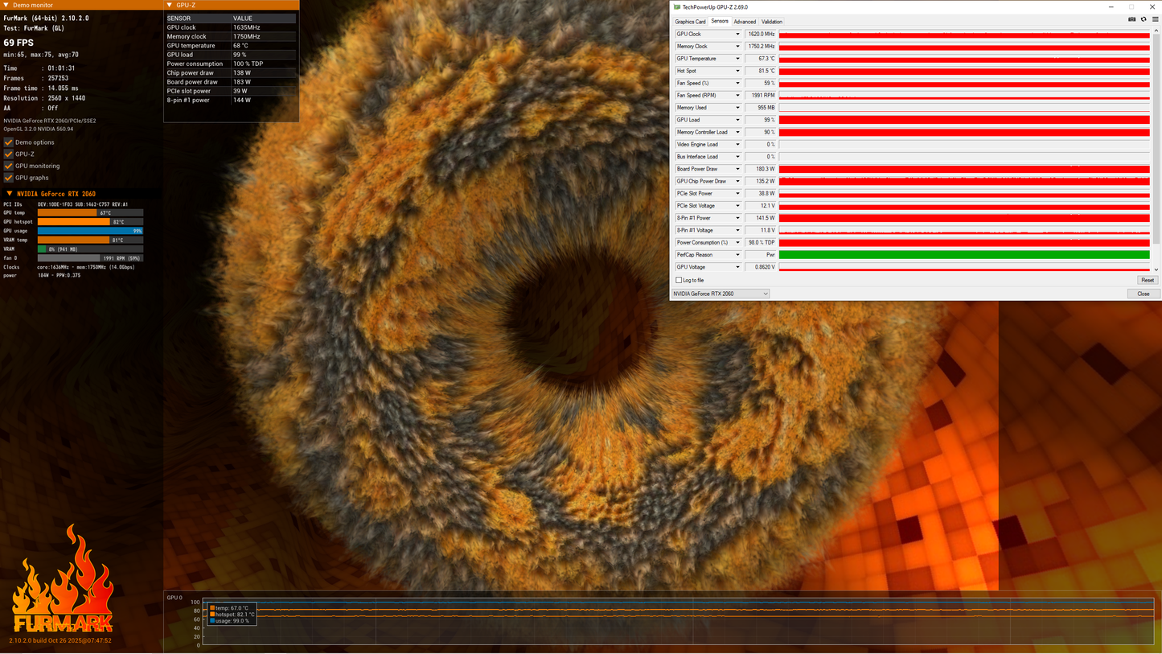Click the GPU Voltage value 0.8620 V

click(x=761, y=267)
